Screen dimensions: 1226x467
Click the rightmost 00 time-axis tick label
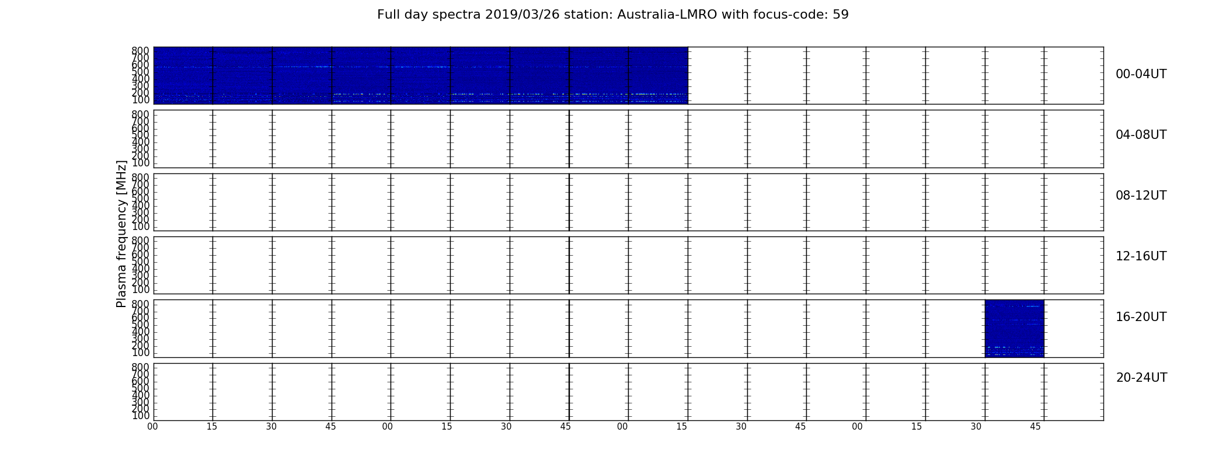pos(857,427)
